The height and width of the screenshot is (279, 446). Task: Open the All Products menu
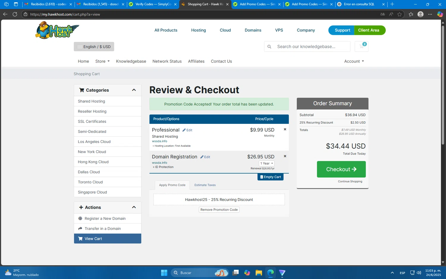pyautogui.click(x=166, y=30)
